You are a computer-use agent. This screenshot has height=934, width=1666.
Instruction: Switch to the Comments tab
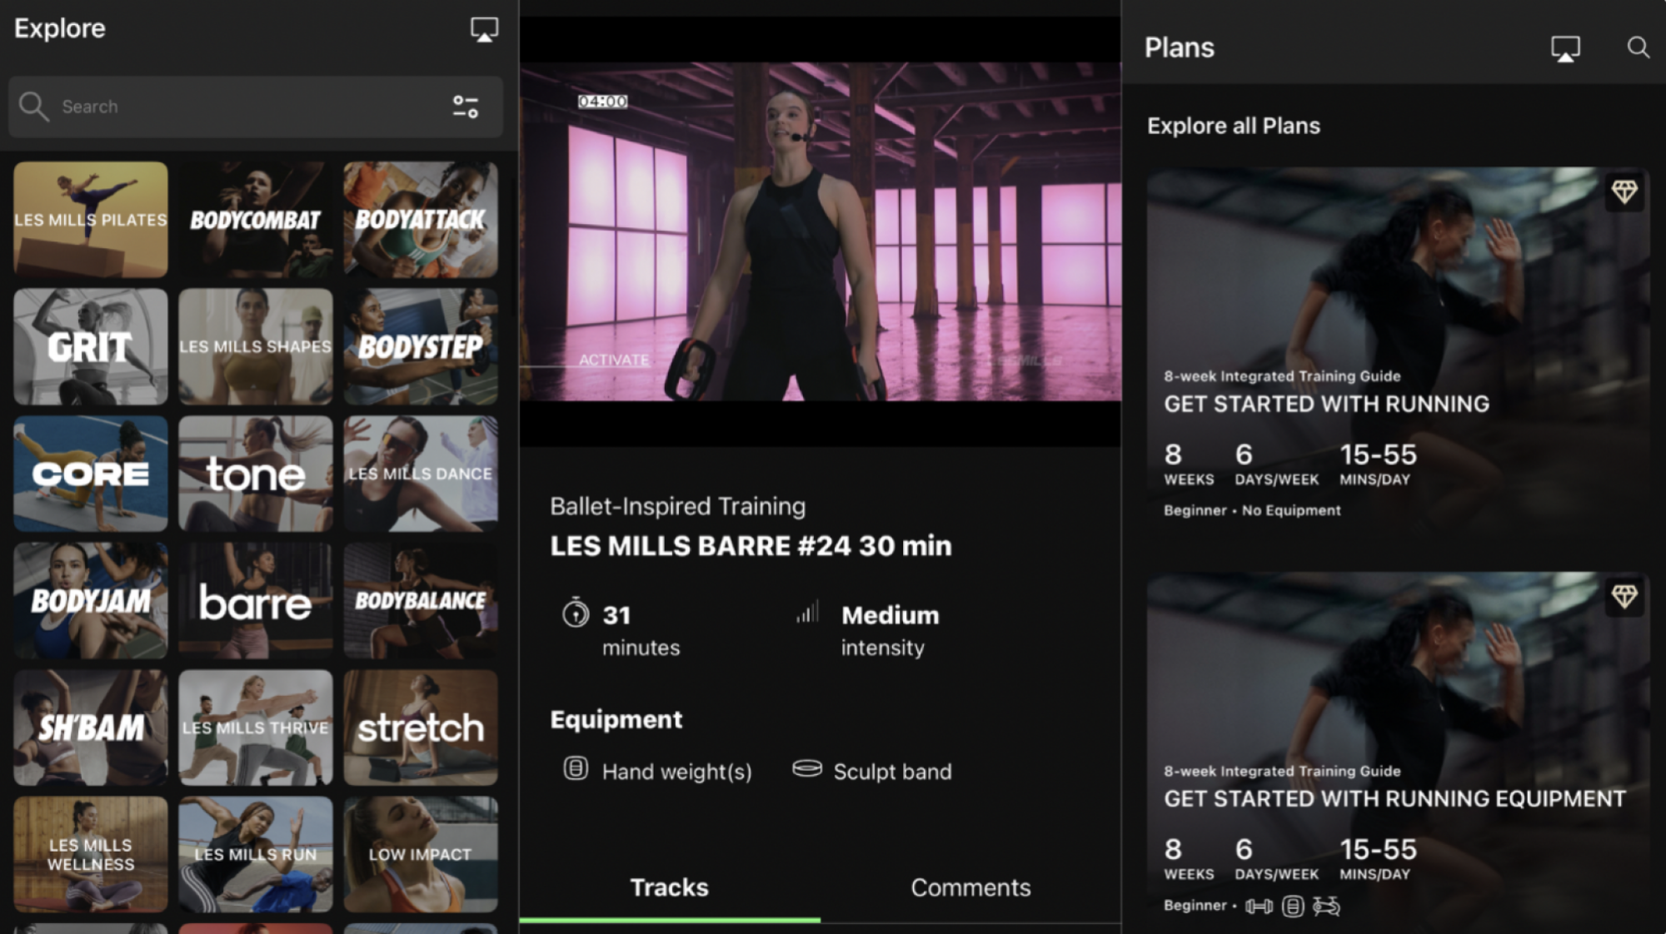[x=970, y=887]
